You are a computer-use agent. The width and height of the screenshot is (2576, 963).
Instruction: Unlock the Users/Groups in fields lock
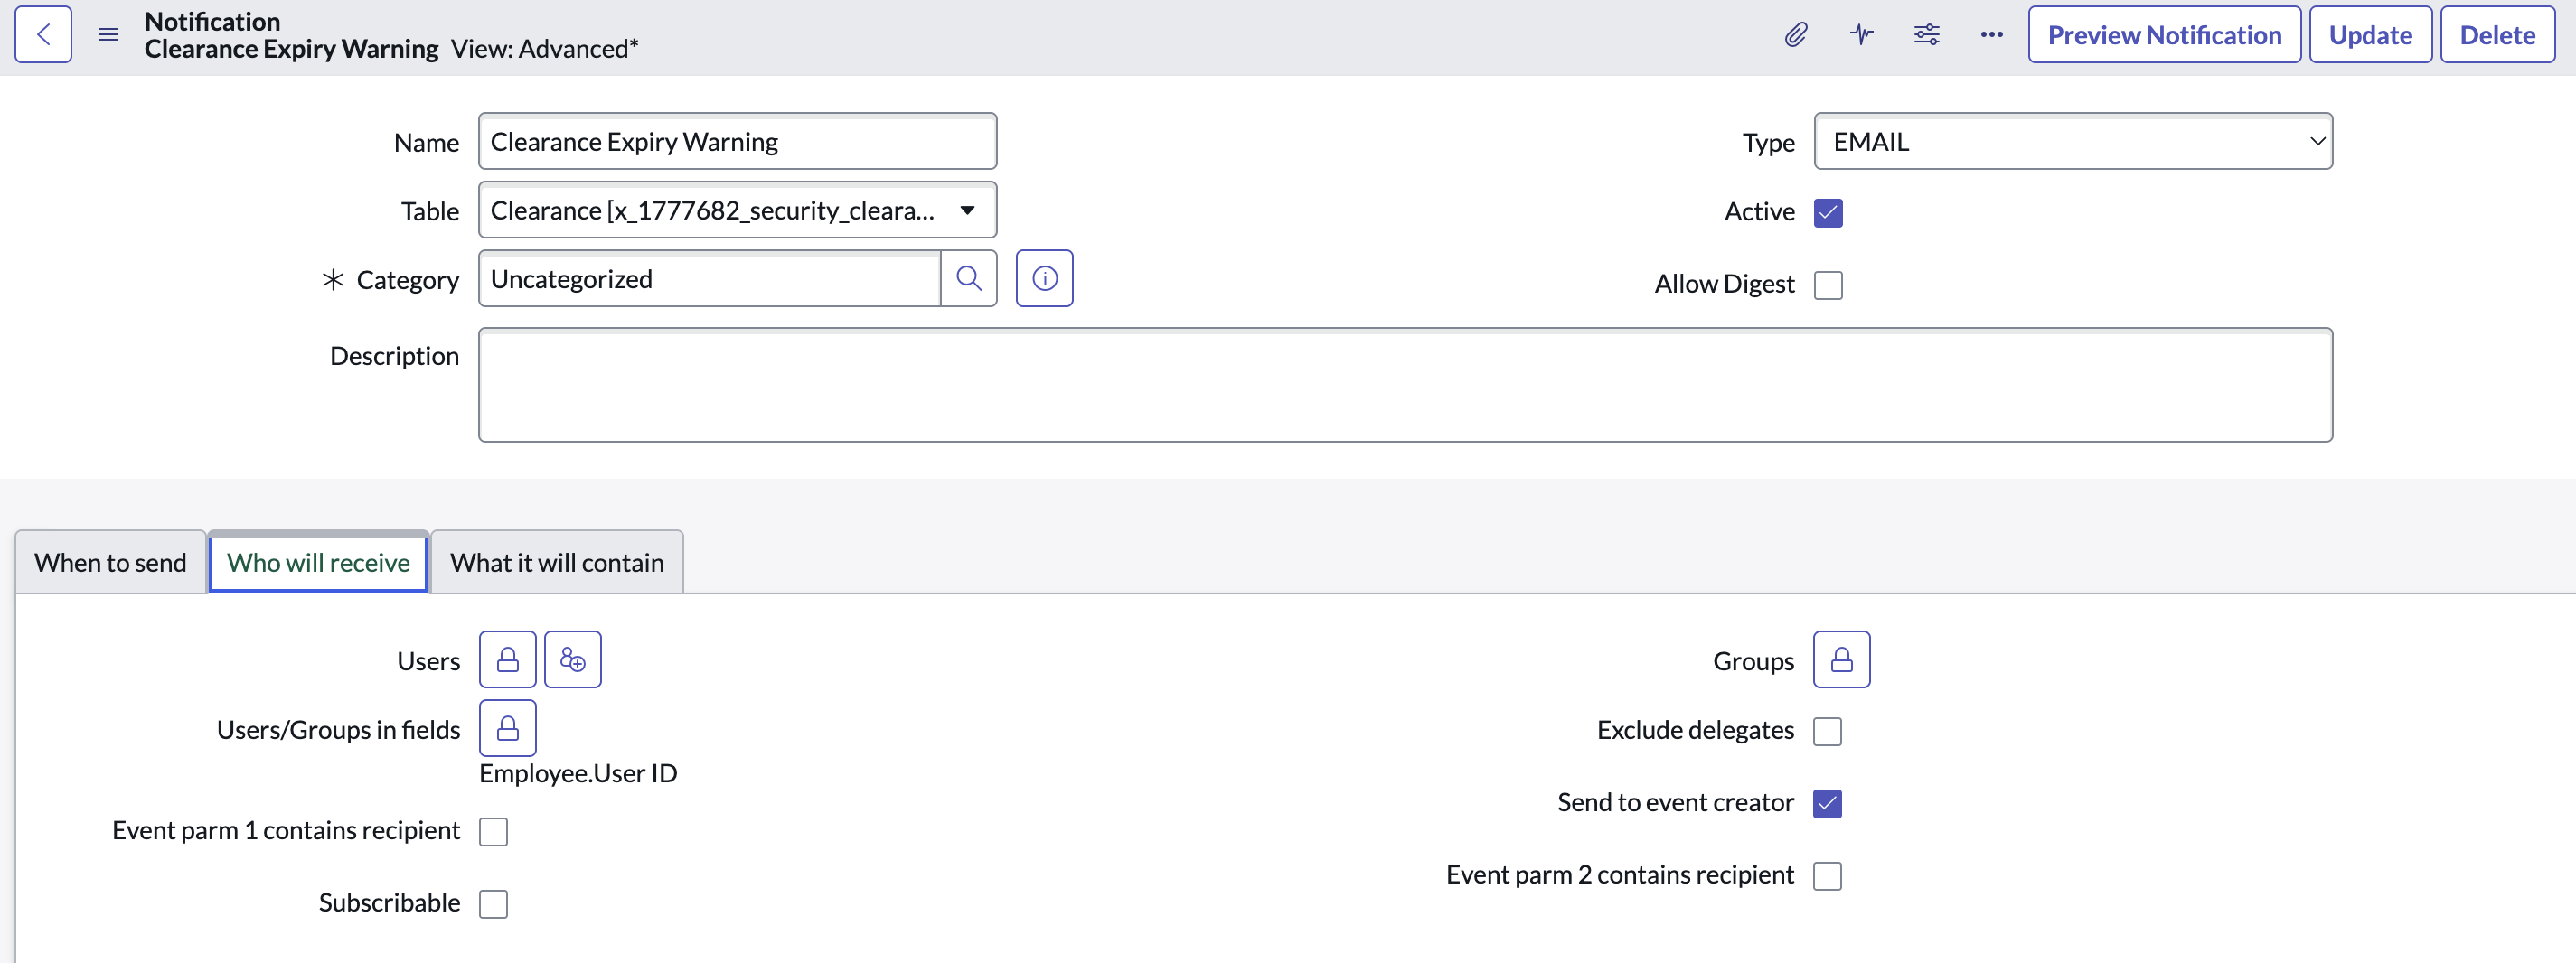(507, 728)
